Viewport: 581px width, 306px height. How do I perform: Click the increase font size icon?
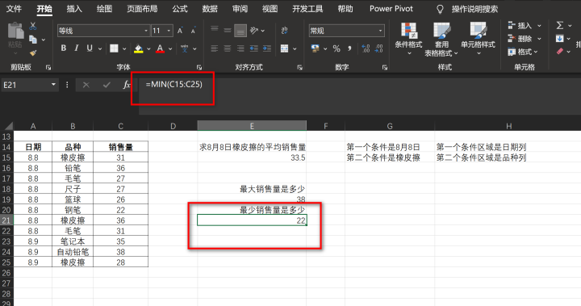tap(180, 31)
